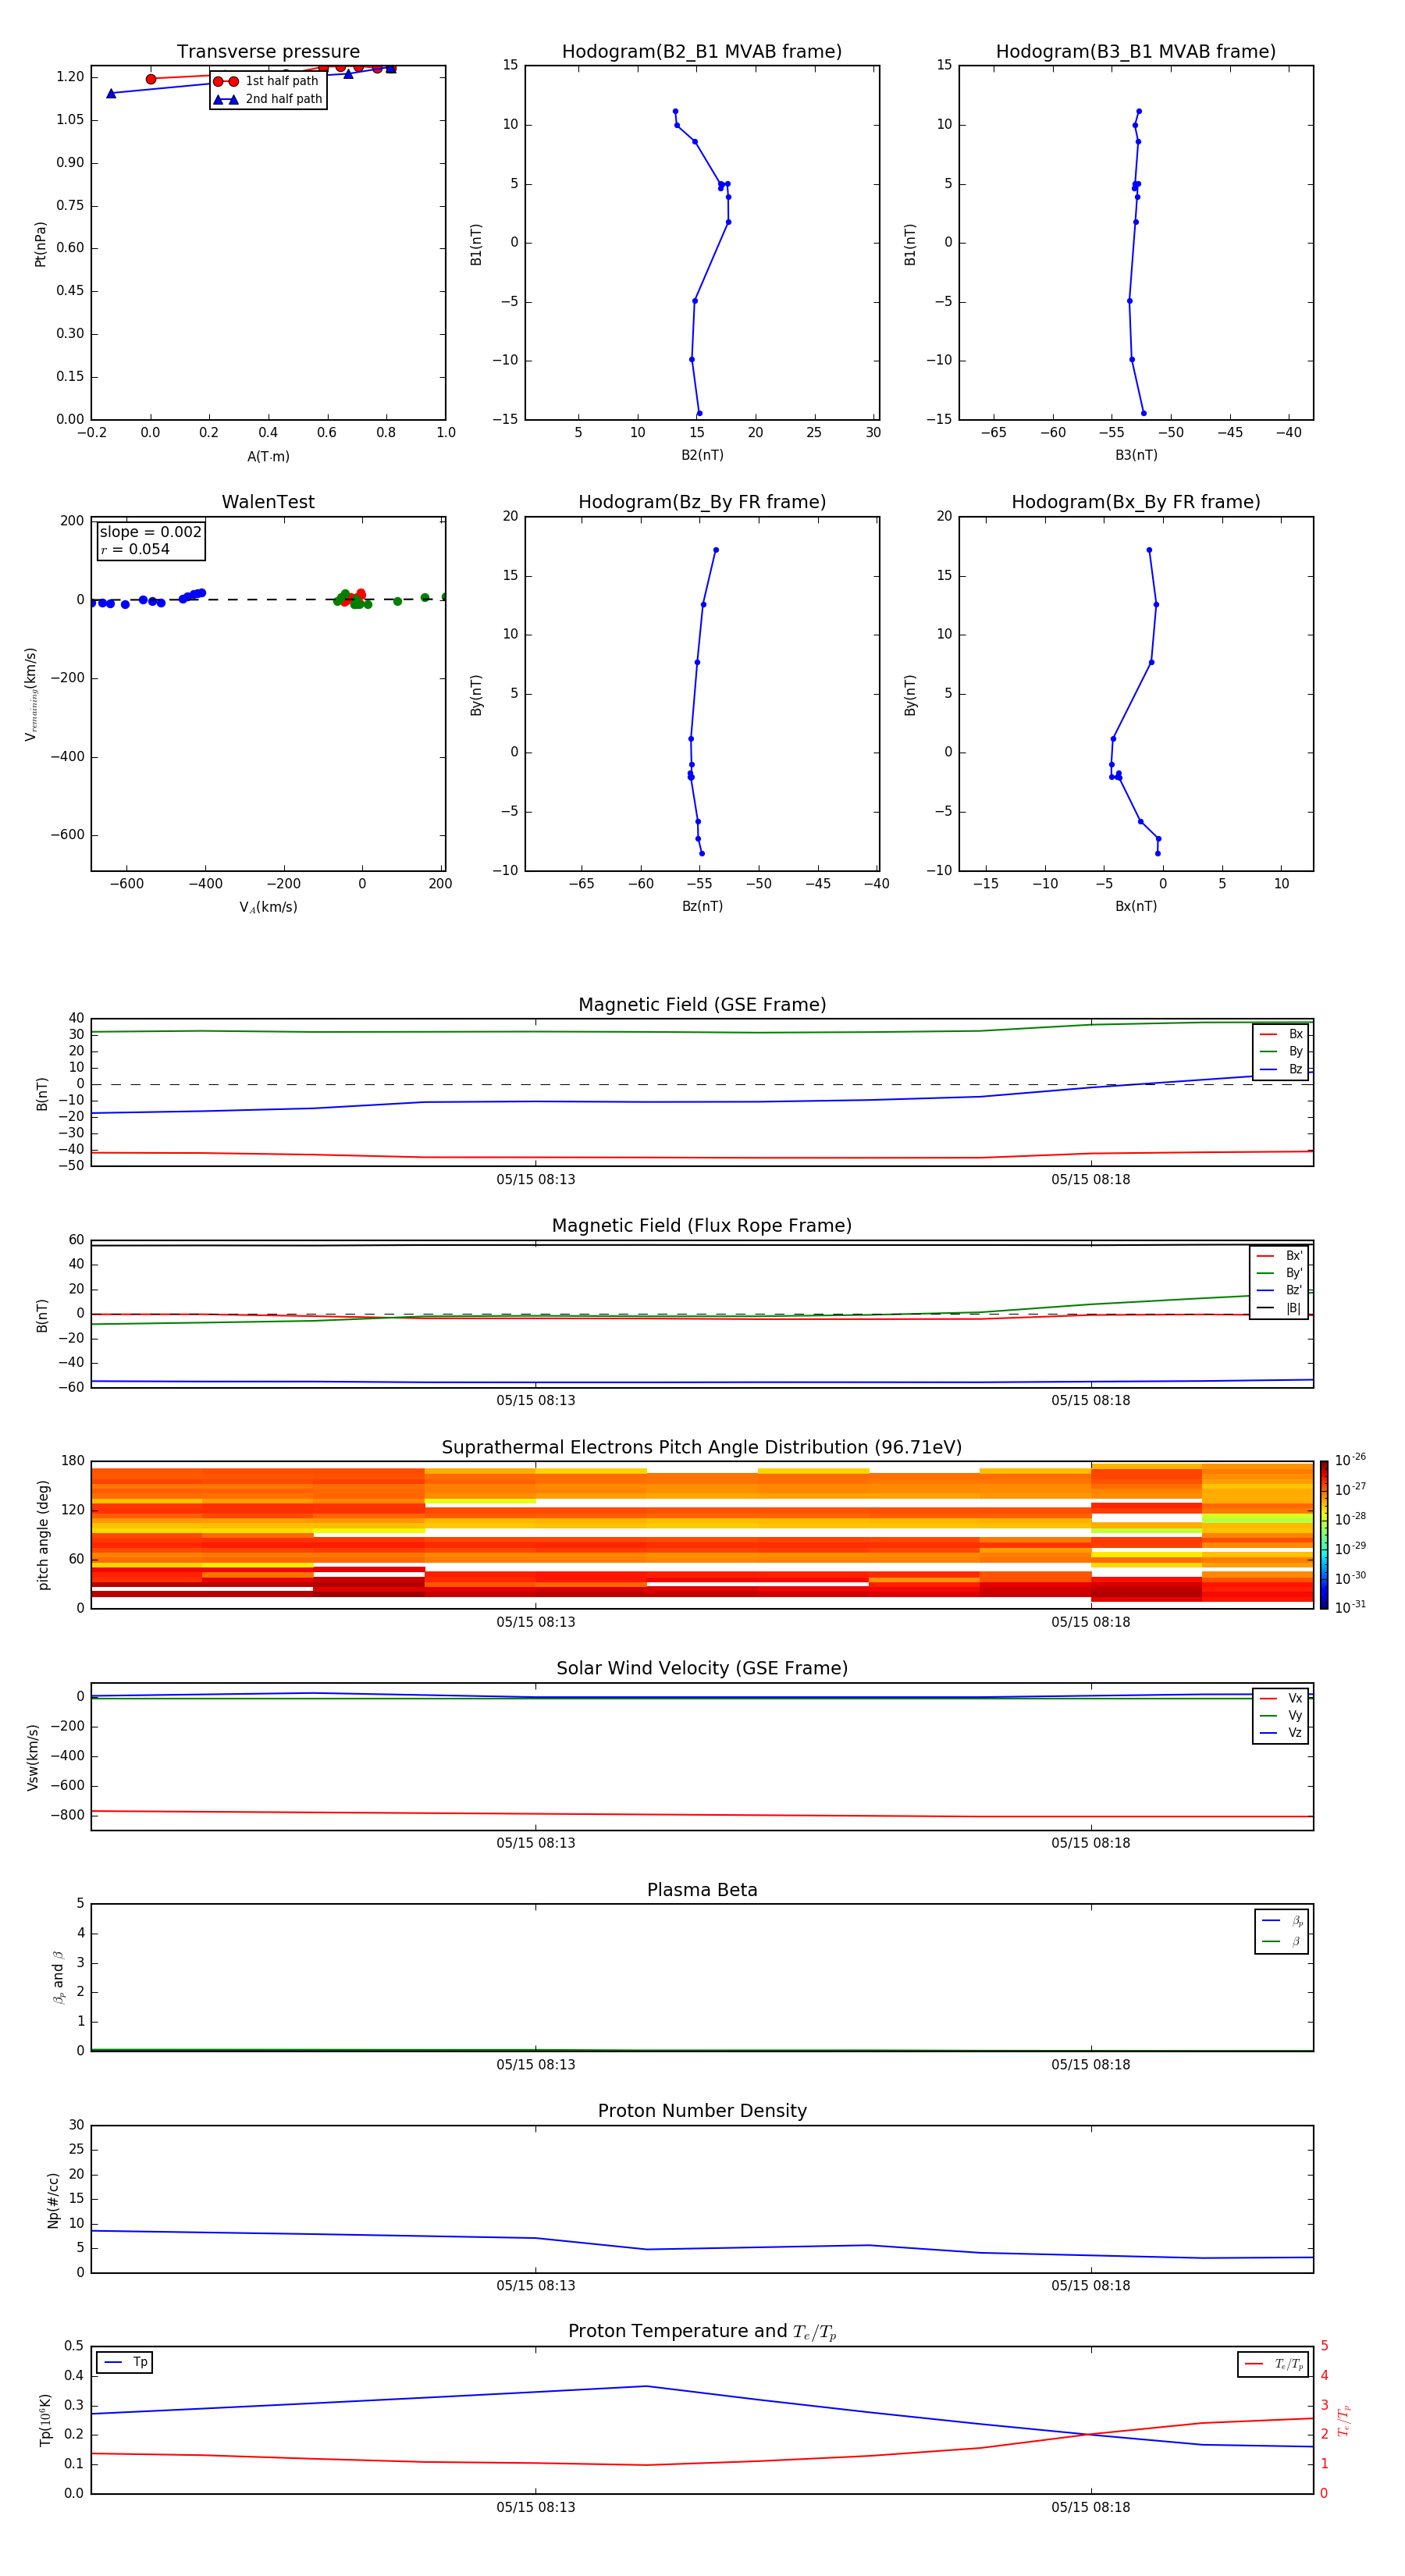Screen dimensions: 1405x2576
Task: Click Vy in the solar wind legend
Action: click(1281, 1715)
